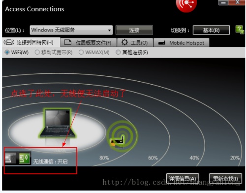This screenshot has width=246, height=193.
Task: Select the WiFi(W) radio button
Action: pos(7,52)
